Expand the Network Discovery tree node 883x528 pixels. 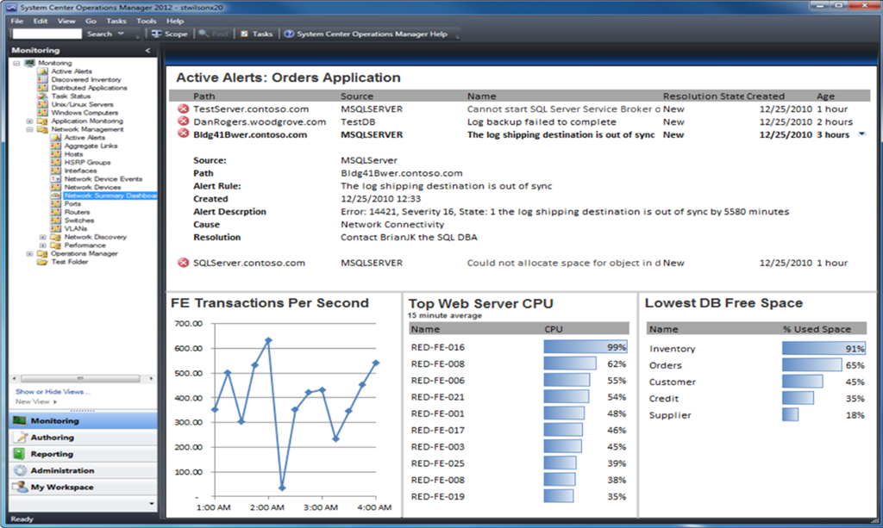(42, 238)
